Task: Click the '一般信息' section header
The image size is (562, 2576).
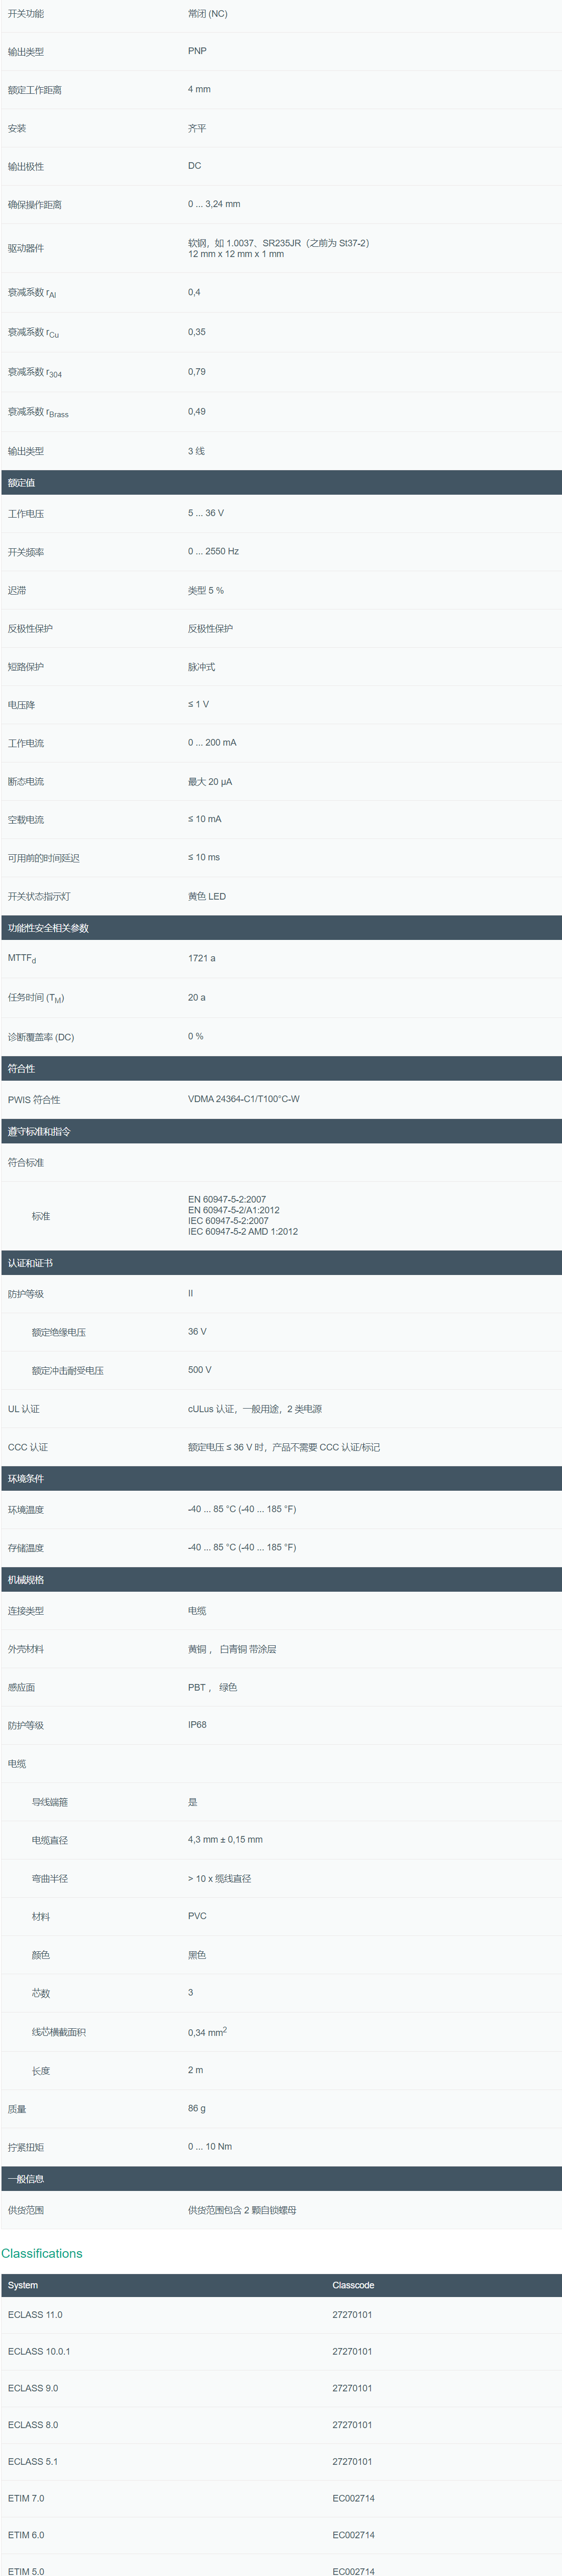Action: coord(281,2179)
